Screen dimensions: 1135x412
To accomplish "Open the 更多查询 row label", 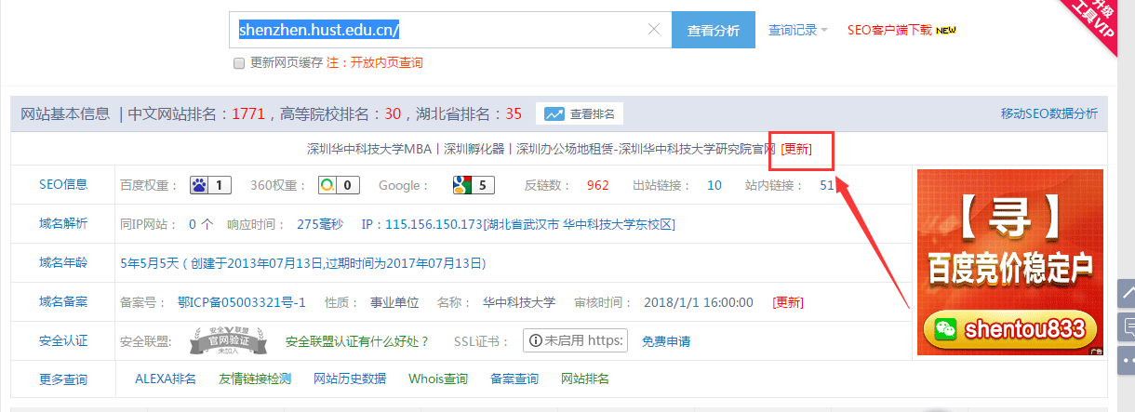I will (63, 379).
